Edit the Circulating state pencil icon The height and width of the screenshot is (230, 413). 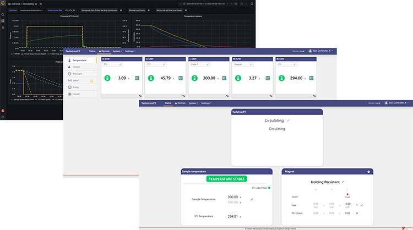(x=288, y=121)
